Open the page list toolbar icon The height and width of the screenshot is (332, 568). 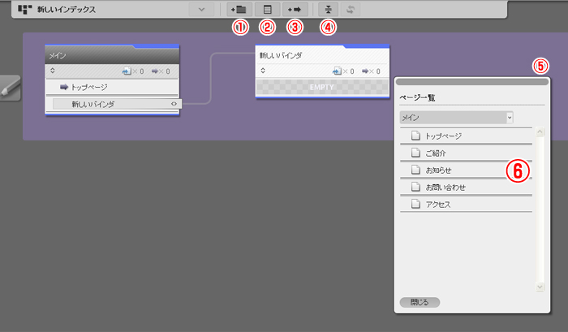coord(267,10)
